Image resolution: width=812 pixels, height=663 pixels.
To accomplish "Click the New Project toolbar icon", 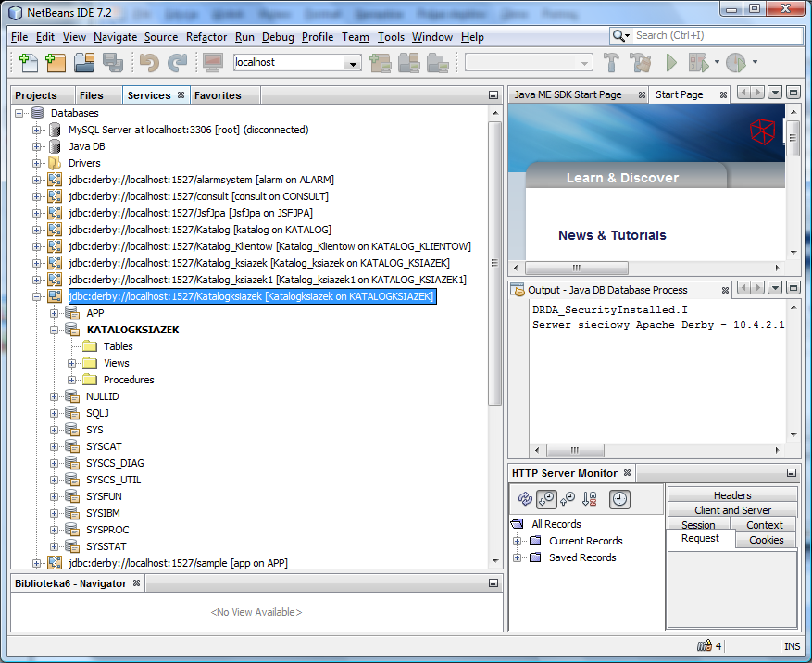I will pyautogui.click(x=56, y=63).
